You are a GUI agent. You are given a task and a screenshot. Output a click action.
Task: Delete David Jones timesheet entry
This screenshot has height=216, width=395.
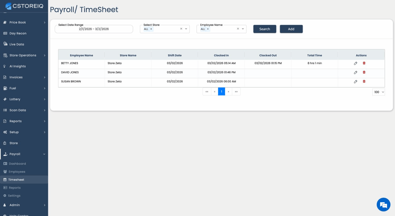click(364, 72)
